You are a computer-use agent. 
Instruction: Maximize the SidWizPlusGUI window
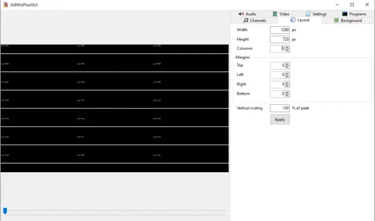click(x=352, y=5)
